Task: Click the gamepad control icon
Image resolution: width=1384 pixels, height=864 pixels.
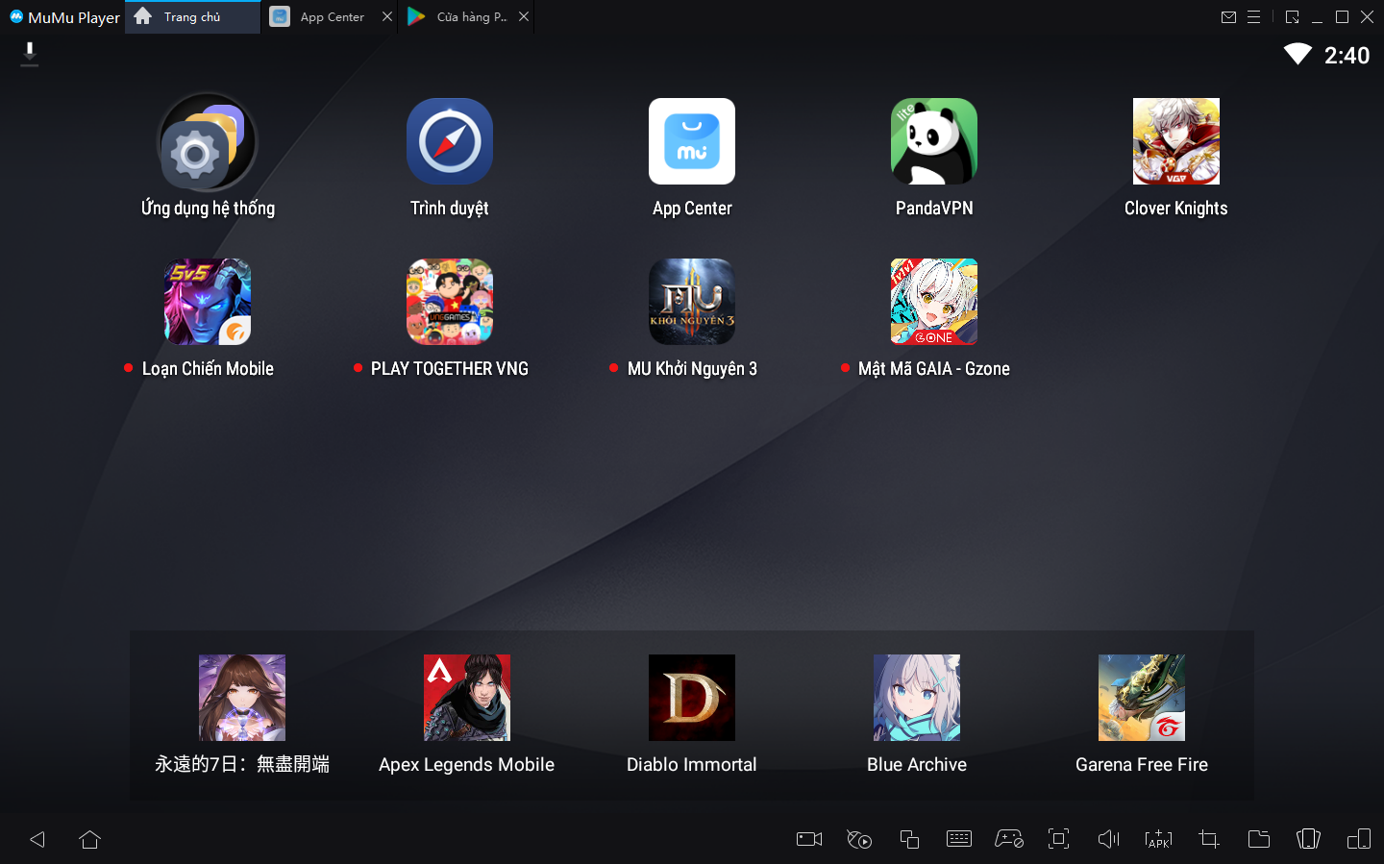Action: [1009, 839]
